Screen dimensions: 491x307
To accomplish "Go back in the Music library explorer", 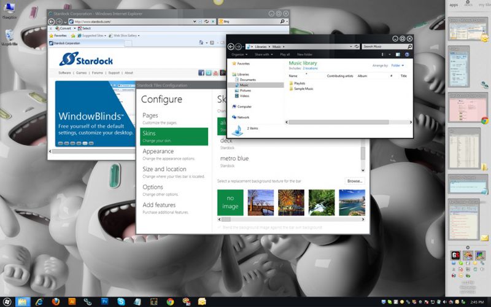I will point(231,47).
